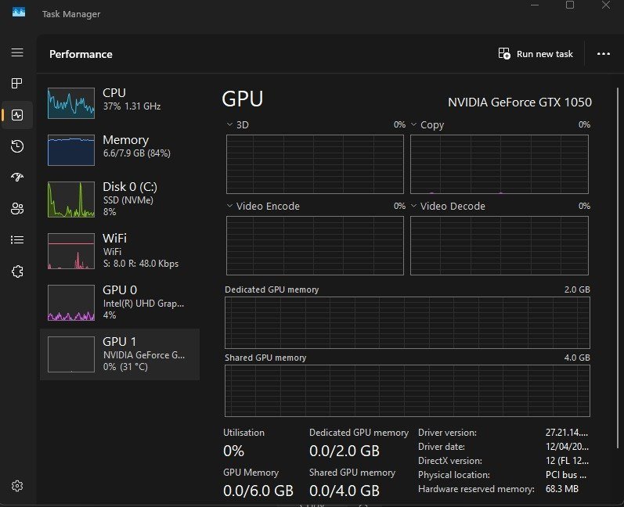Image resolution: width=624 pixels, height=507 pixels.
Task: Click the DirectX version value 12 (FL 12...
Action: (x=567, y=461)
